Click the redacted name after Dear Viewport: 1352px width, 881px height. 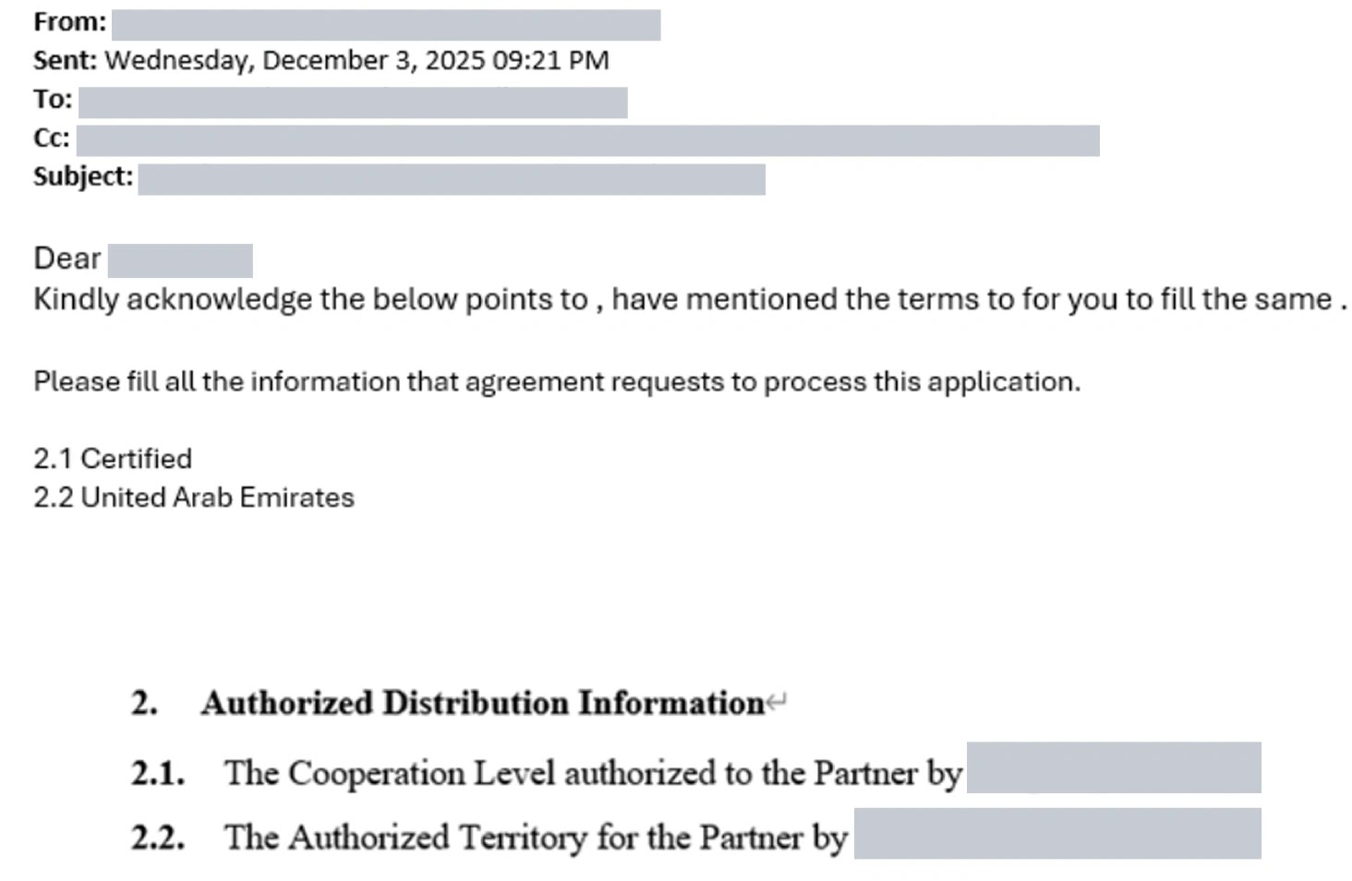point(180,261)
